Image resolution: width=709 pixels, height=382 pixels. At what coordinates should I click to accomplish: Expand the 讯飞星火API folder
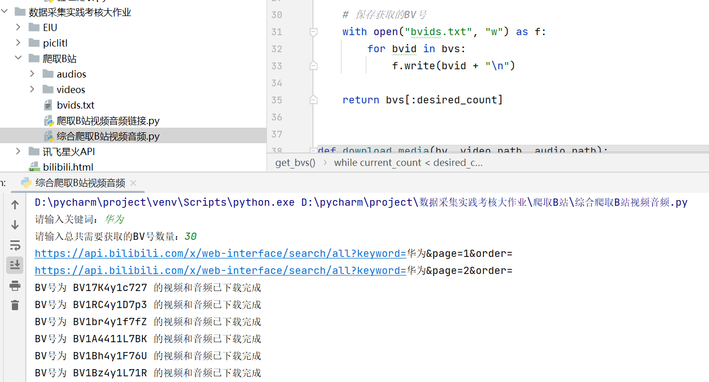pyautogui.click(x=18, y=151)
